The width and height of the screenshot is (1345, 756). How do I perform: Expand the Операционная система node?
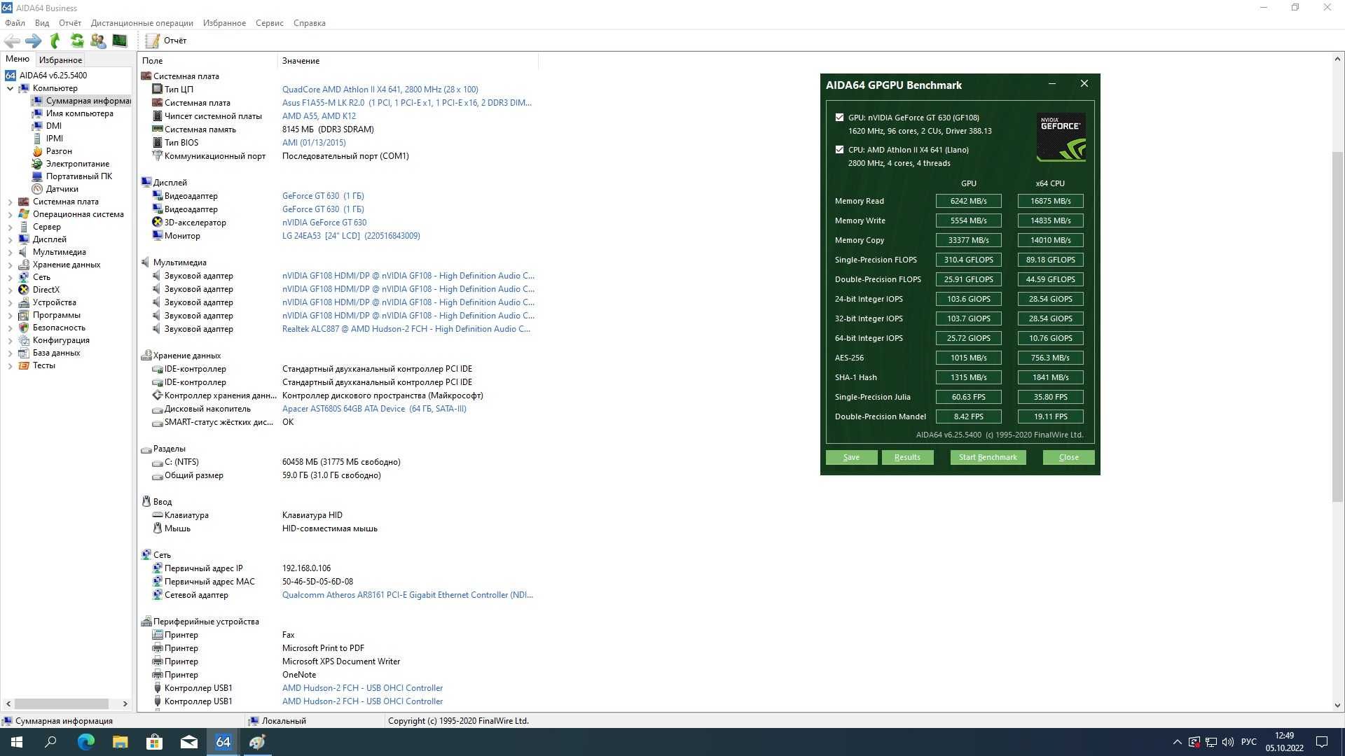[x=10, y=214]
